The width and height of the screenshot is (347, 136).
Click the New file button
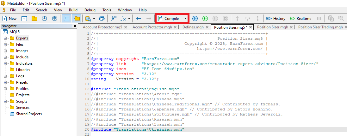(x=9, y=19)
